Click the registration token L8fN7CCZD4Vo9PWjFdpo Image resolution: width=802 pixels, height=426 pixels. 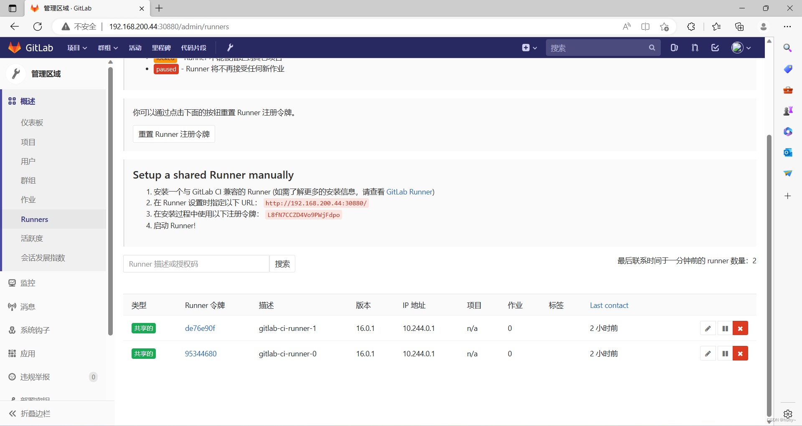(304, 215)
